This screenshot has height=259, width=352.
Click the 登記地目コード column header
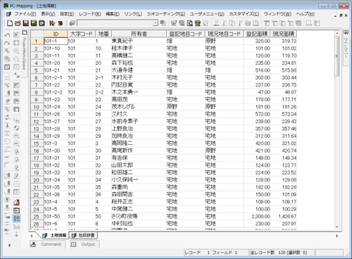click(186, 34)
